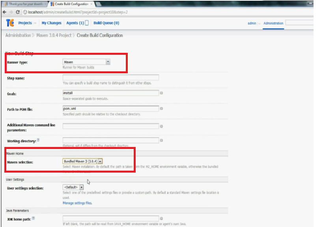The height and width of the screenshot is (227, 323).
Task: Click the 'Maven Home' section heading
Action: click(x=15, y=154)
